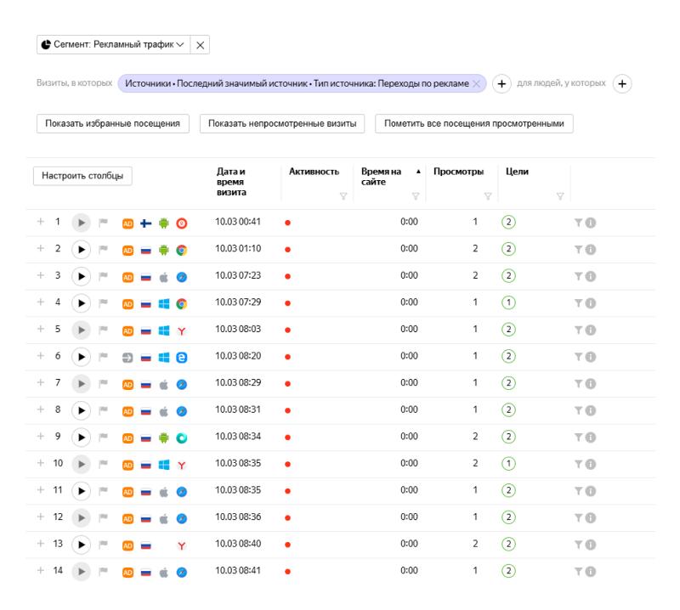Viewport: 680px width, 610px height.
Task: Expand visit 12 row details
Action: (40, 516)
